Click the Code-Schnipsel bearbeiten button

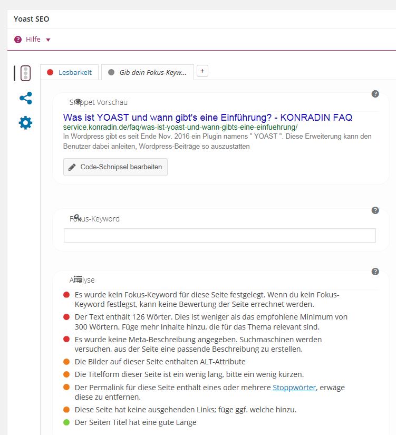click(115, 167)
